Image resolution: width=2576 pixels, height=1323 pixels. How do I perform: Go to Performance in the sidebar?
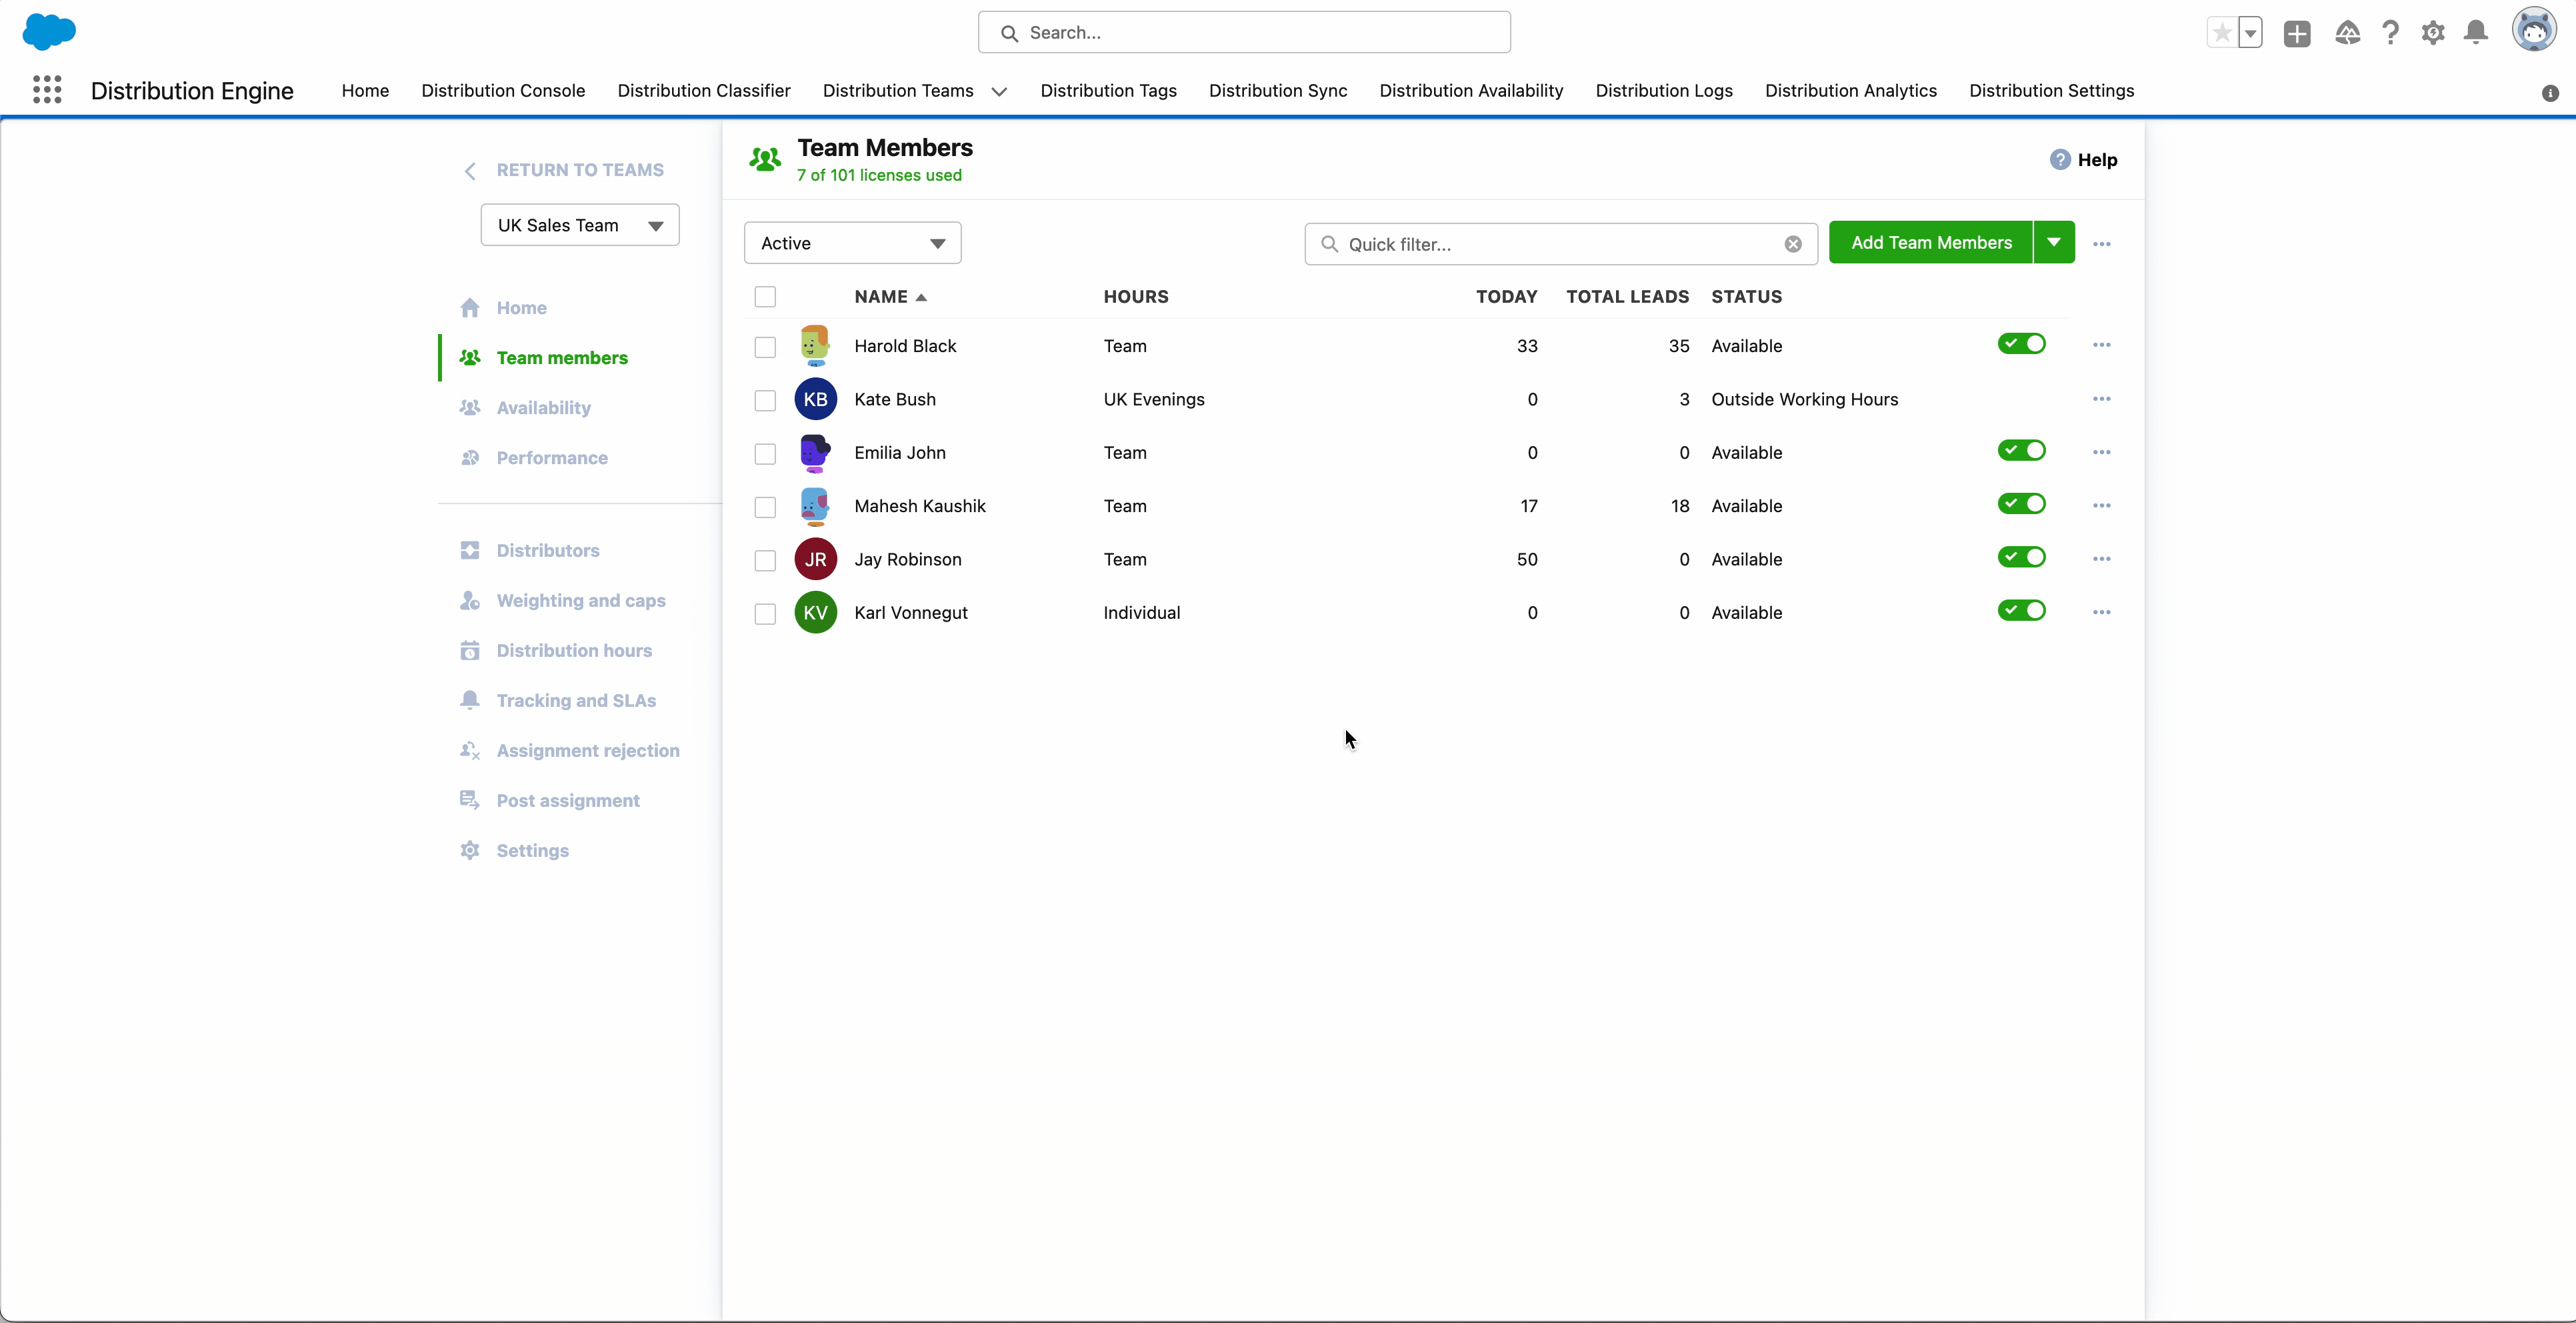click(552, 458)
